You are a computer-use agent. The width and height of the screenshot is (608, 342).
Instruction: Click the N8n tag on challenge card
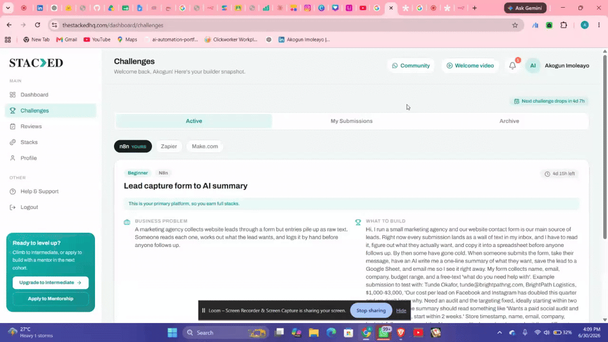click(x=163, y=173)
